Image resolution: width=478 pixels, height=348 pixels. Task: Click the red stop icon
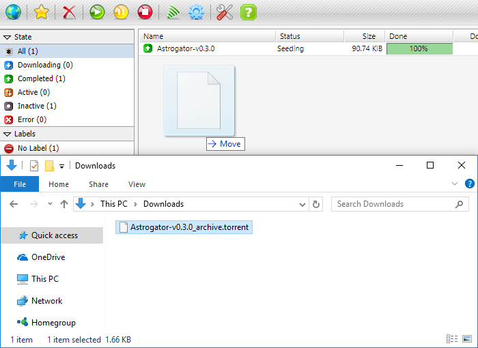144,12
